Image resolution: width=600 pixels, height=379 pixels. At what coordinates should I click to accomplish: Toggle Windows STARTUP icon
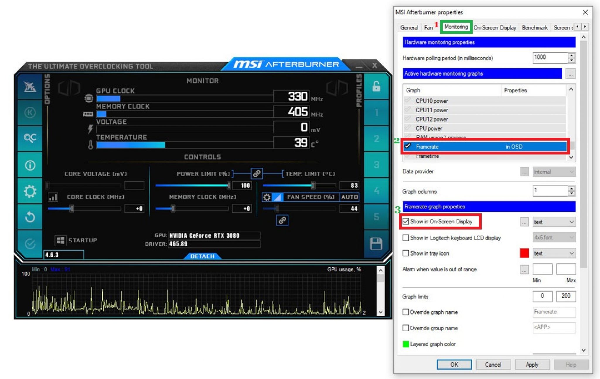pos(61,240)
